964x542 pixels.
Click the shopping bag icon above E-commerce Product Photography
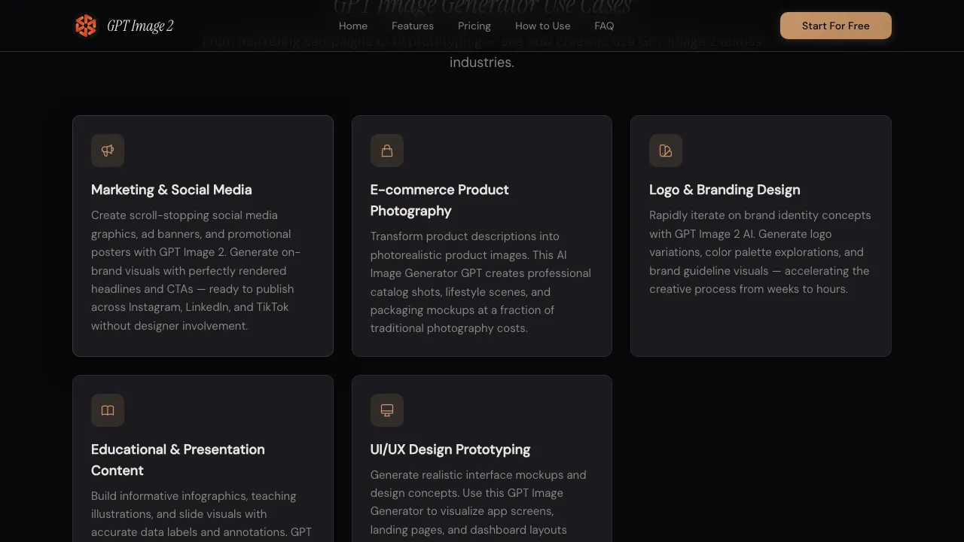[386, 151]
